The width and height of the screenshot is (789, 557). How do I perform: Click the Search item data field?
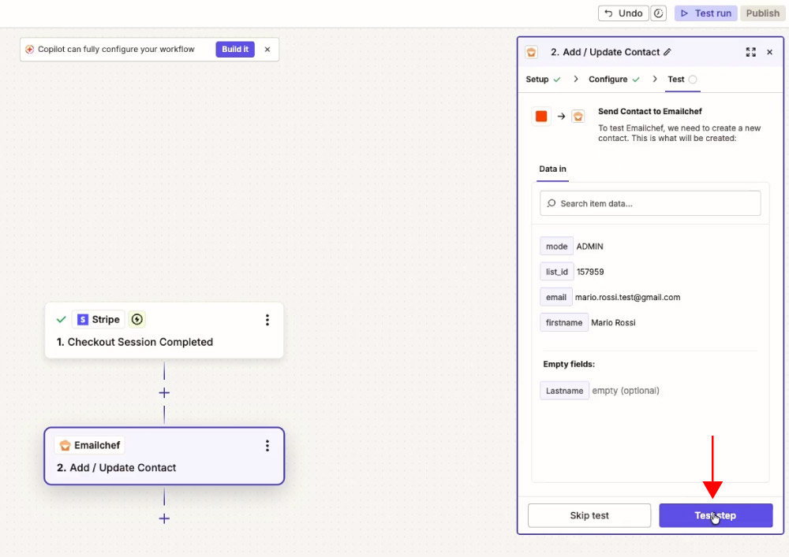click(650, 203)
